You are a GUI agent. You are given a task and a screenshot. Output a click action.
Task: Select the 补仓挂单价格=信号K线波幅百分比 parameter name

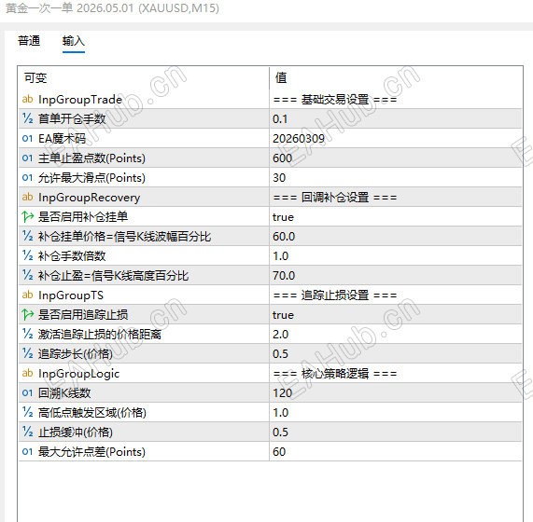(x=124, y=236)
